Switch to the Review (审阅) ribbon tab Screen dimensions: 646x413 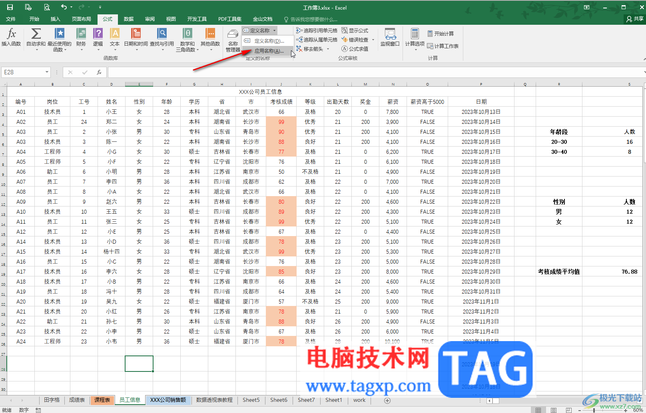pyautogui.click(x=150, y=19)
